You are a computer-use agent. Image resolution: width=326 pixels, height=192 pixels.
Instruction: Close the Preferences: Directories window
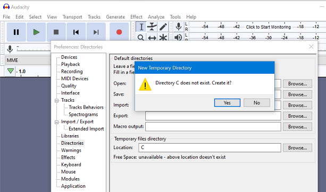[311, 47]
